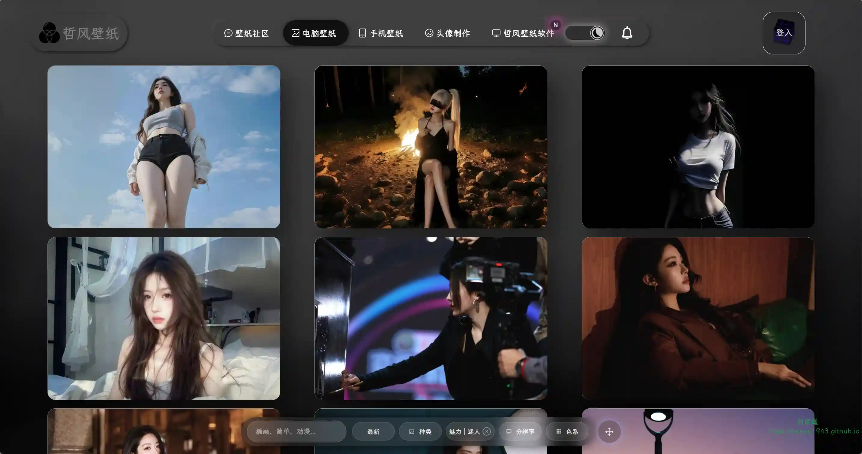The width and height of the screenshot is (862, 454).
Task: Open the campfire blindfold wallpaper thumbnail
Action: pyautogui.click(x=431, y=147)
